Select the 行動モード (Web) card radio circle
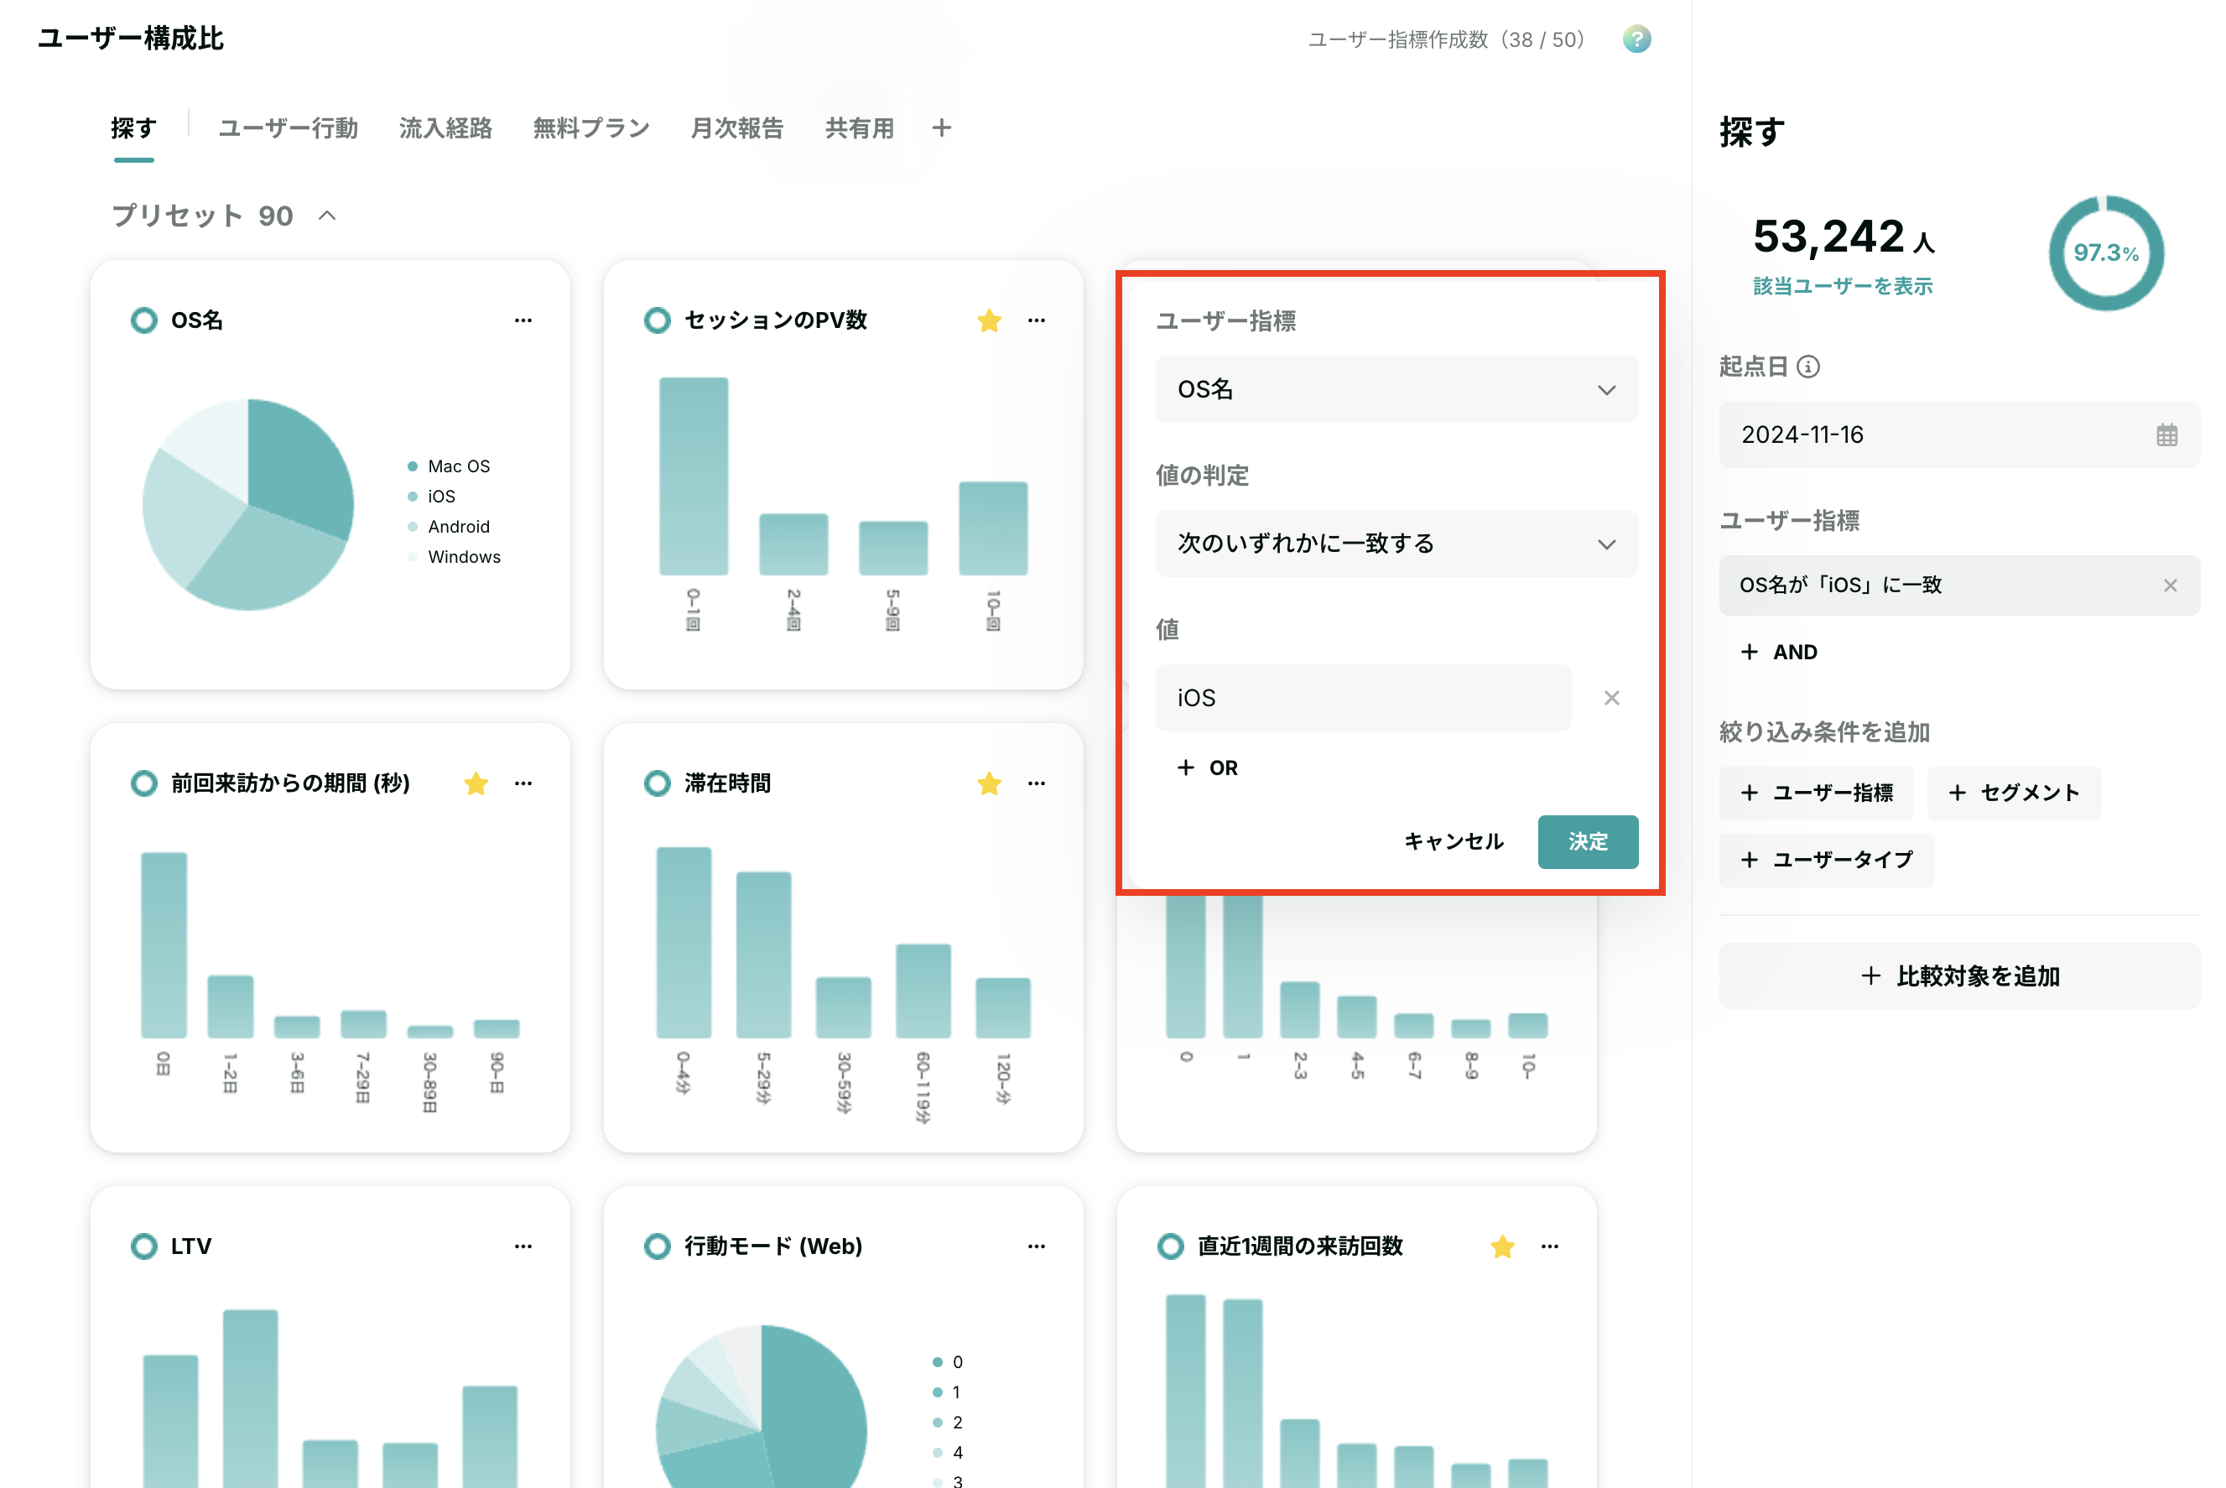The width and height of the screenshot is (2226, 1488). (657, 1247)
